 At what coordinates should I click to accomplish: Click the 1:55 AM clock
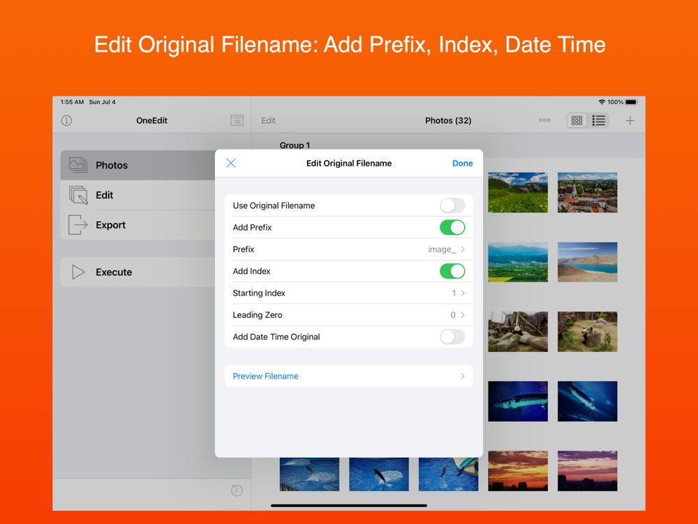coord(72,102)
